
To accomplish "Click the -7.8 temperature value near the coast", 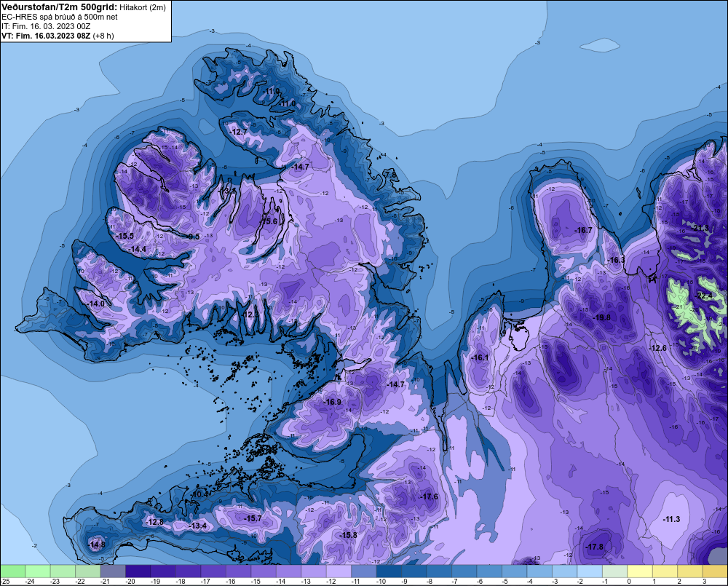I will (x=390, y=175).
